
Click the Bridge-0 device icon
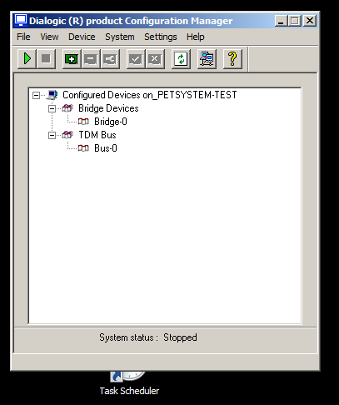pos(83,122)
